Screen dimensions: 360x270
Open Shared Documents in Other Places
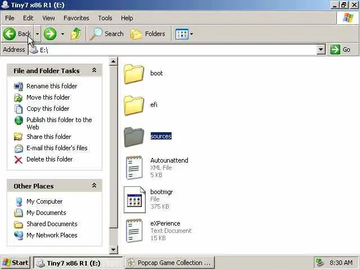52,224
